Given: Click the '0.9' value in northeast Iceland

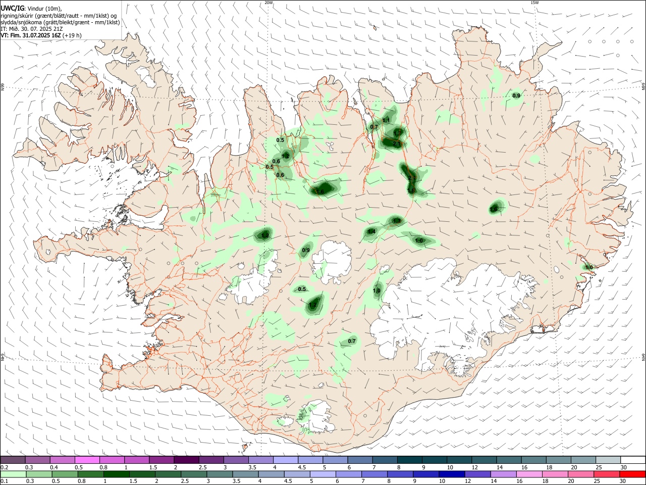Looking at the screenshot, I should pyautogui.click(x=516, y=95).
